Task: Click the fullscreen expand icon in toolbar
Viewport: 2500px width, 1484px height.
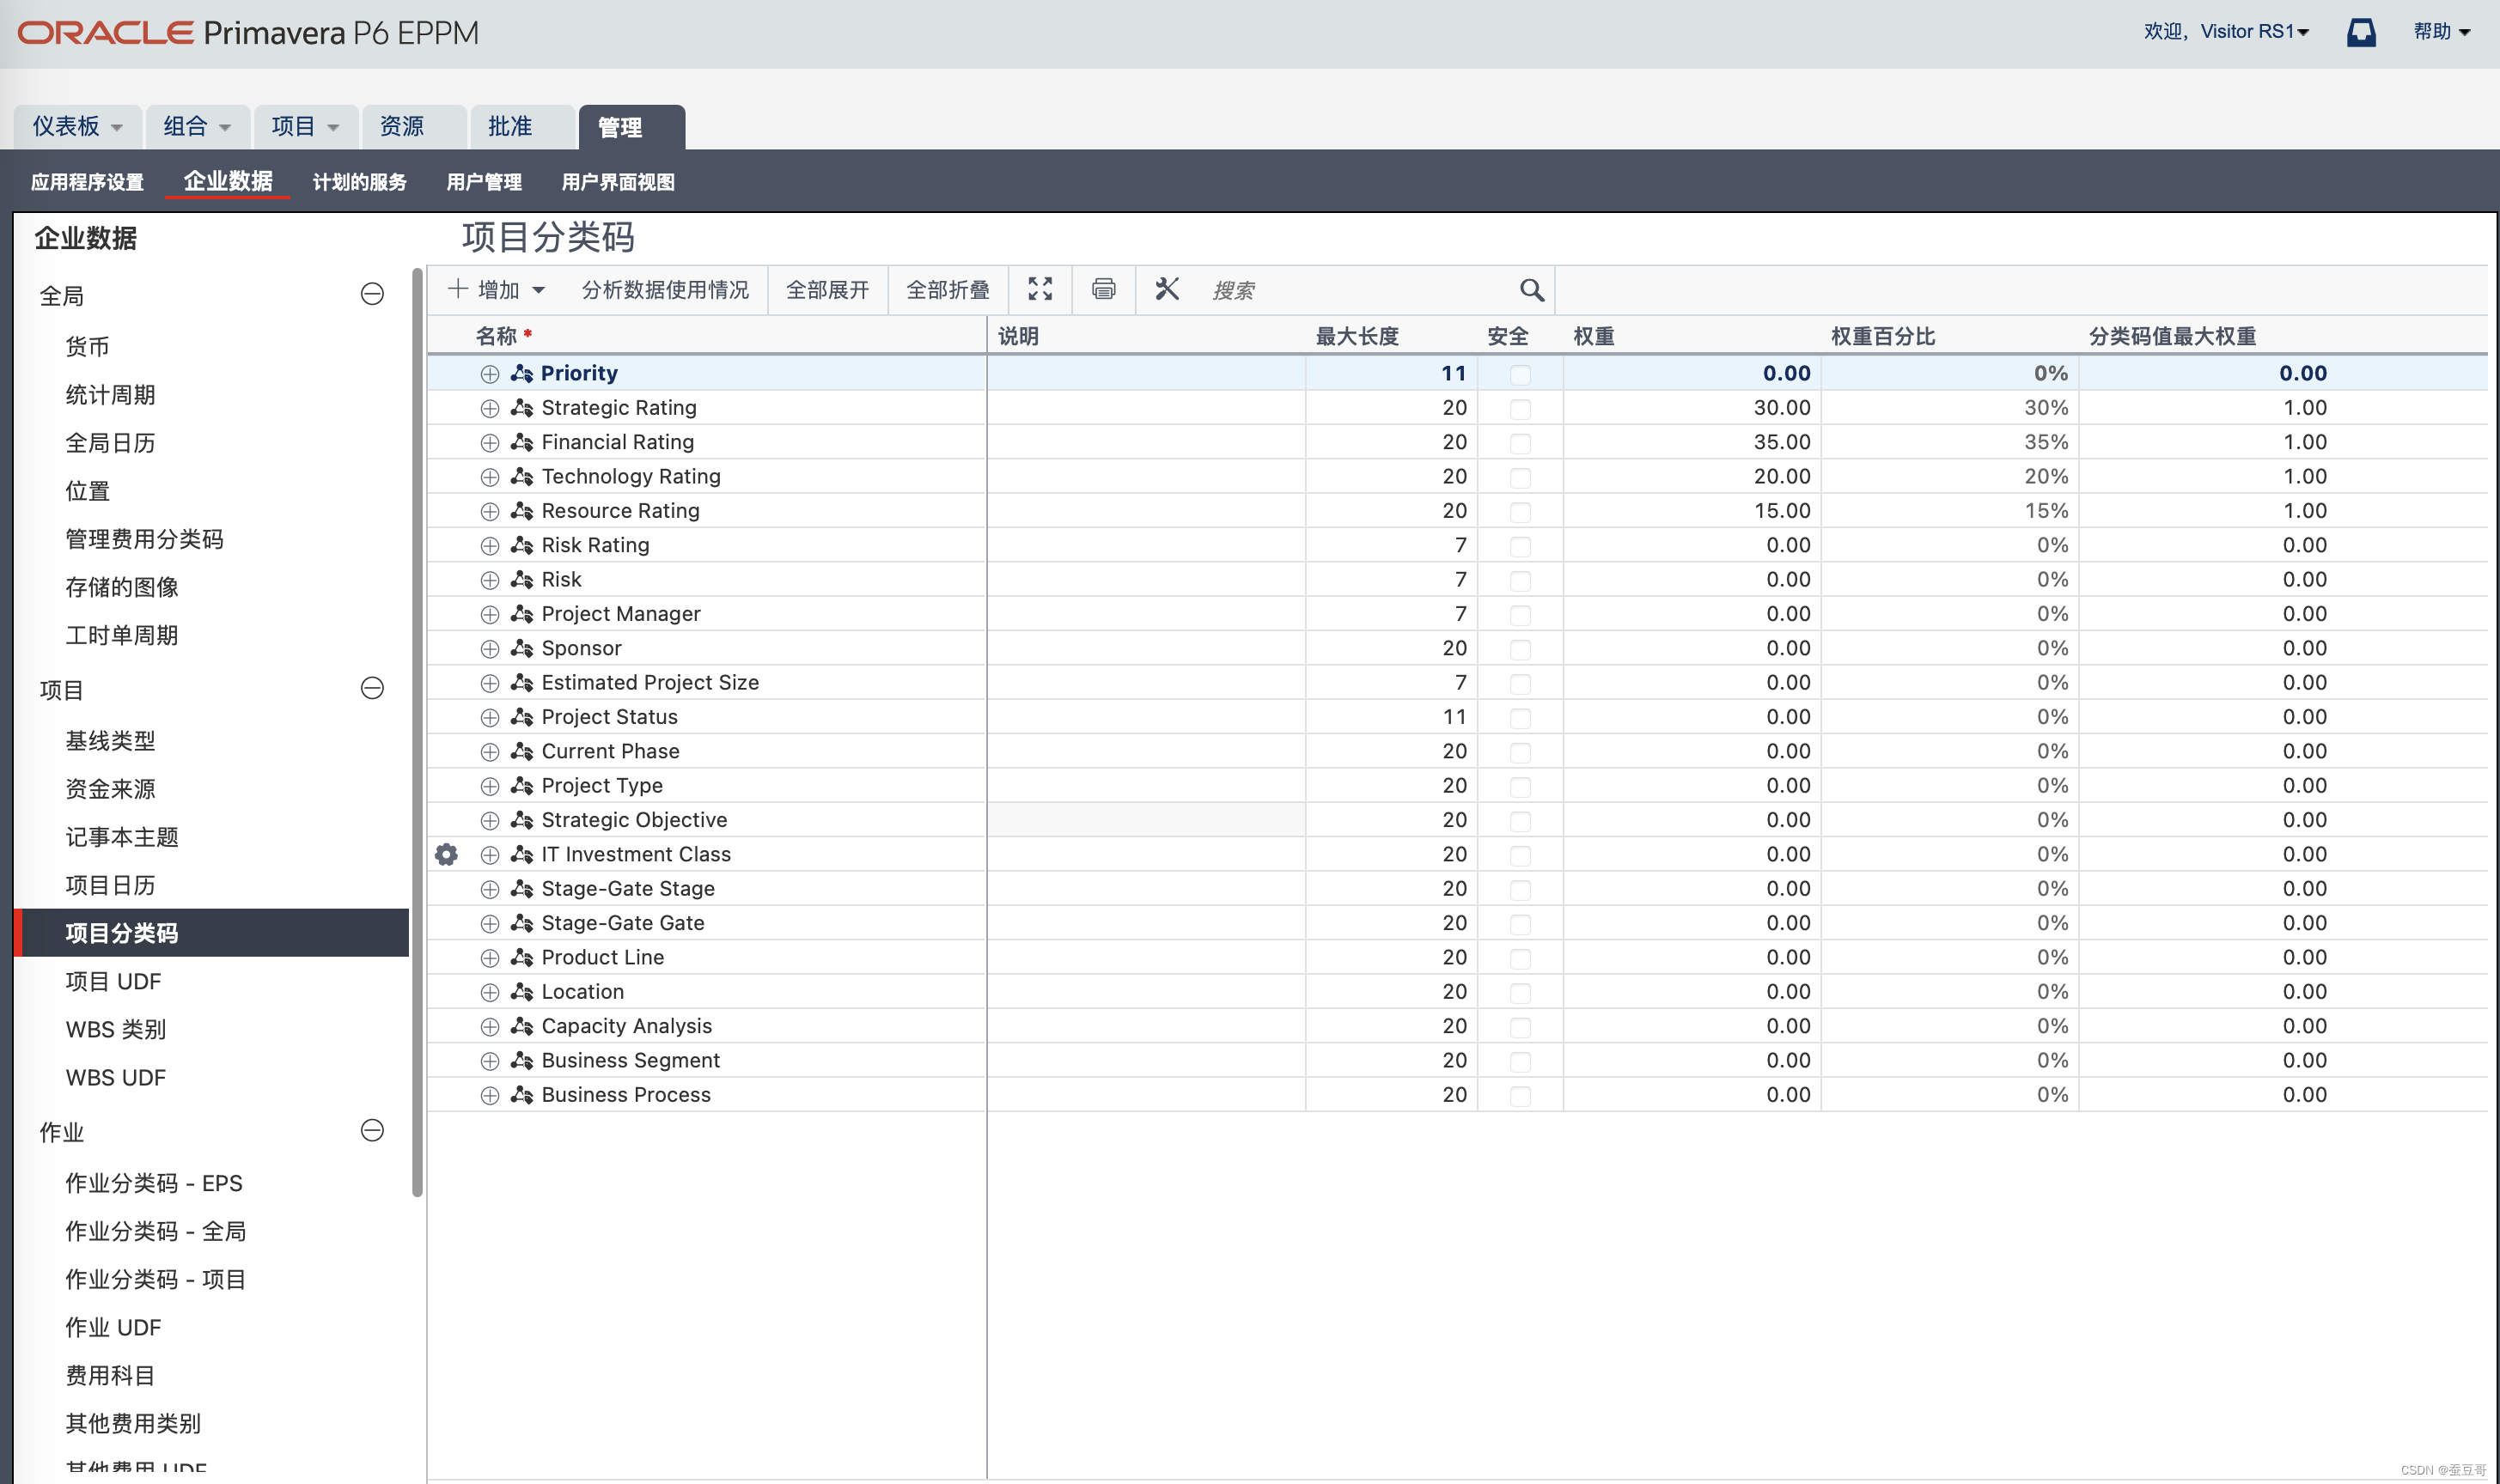Action: click(1040, 289)
